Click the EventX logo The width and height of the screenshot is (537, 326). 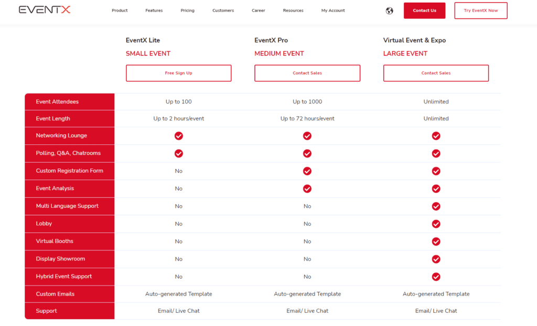[x=45, y=9]
